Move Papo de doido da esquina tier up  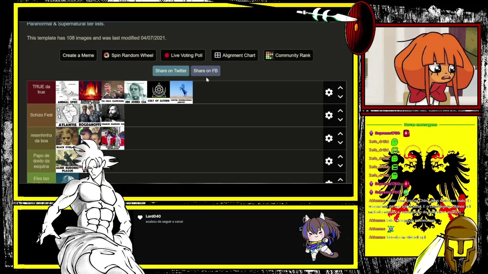point(340,157)
